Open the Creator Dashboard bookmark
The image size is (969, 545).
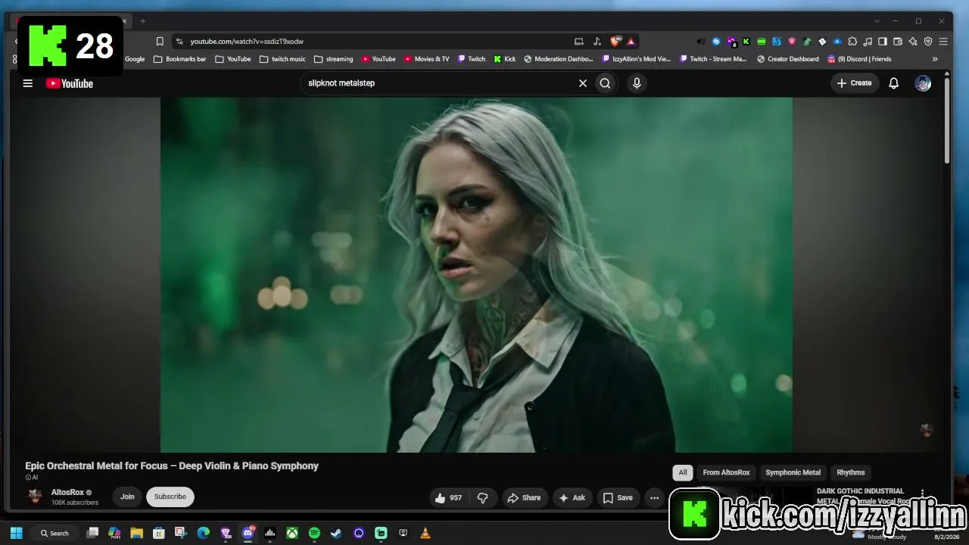click(788, 59)
